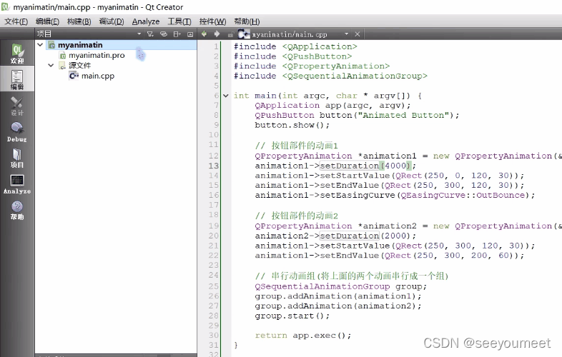
Task: Click return app.exec() line
Action: [x=303, y=336]
